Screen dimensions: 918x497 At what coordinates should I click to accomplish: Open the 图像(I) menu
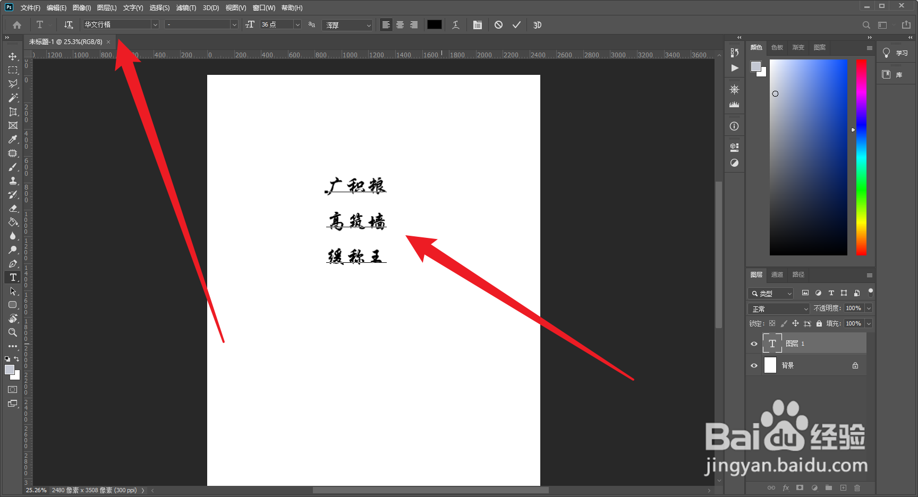point(82,7)
